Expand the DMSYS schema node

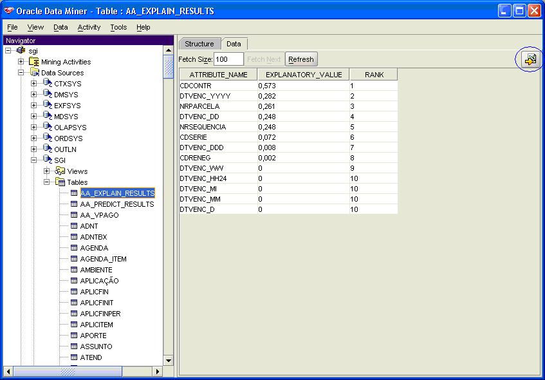[x=34, y=95]
